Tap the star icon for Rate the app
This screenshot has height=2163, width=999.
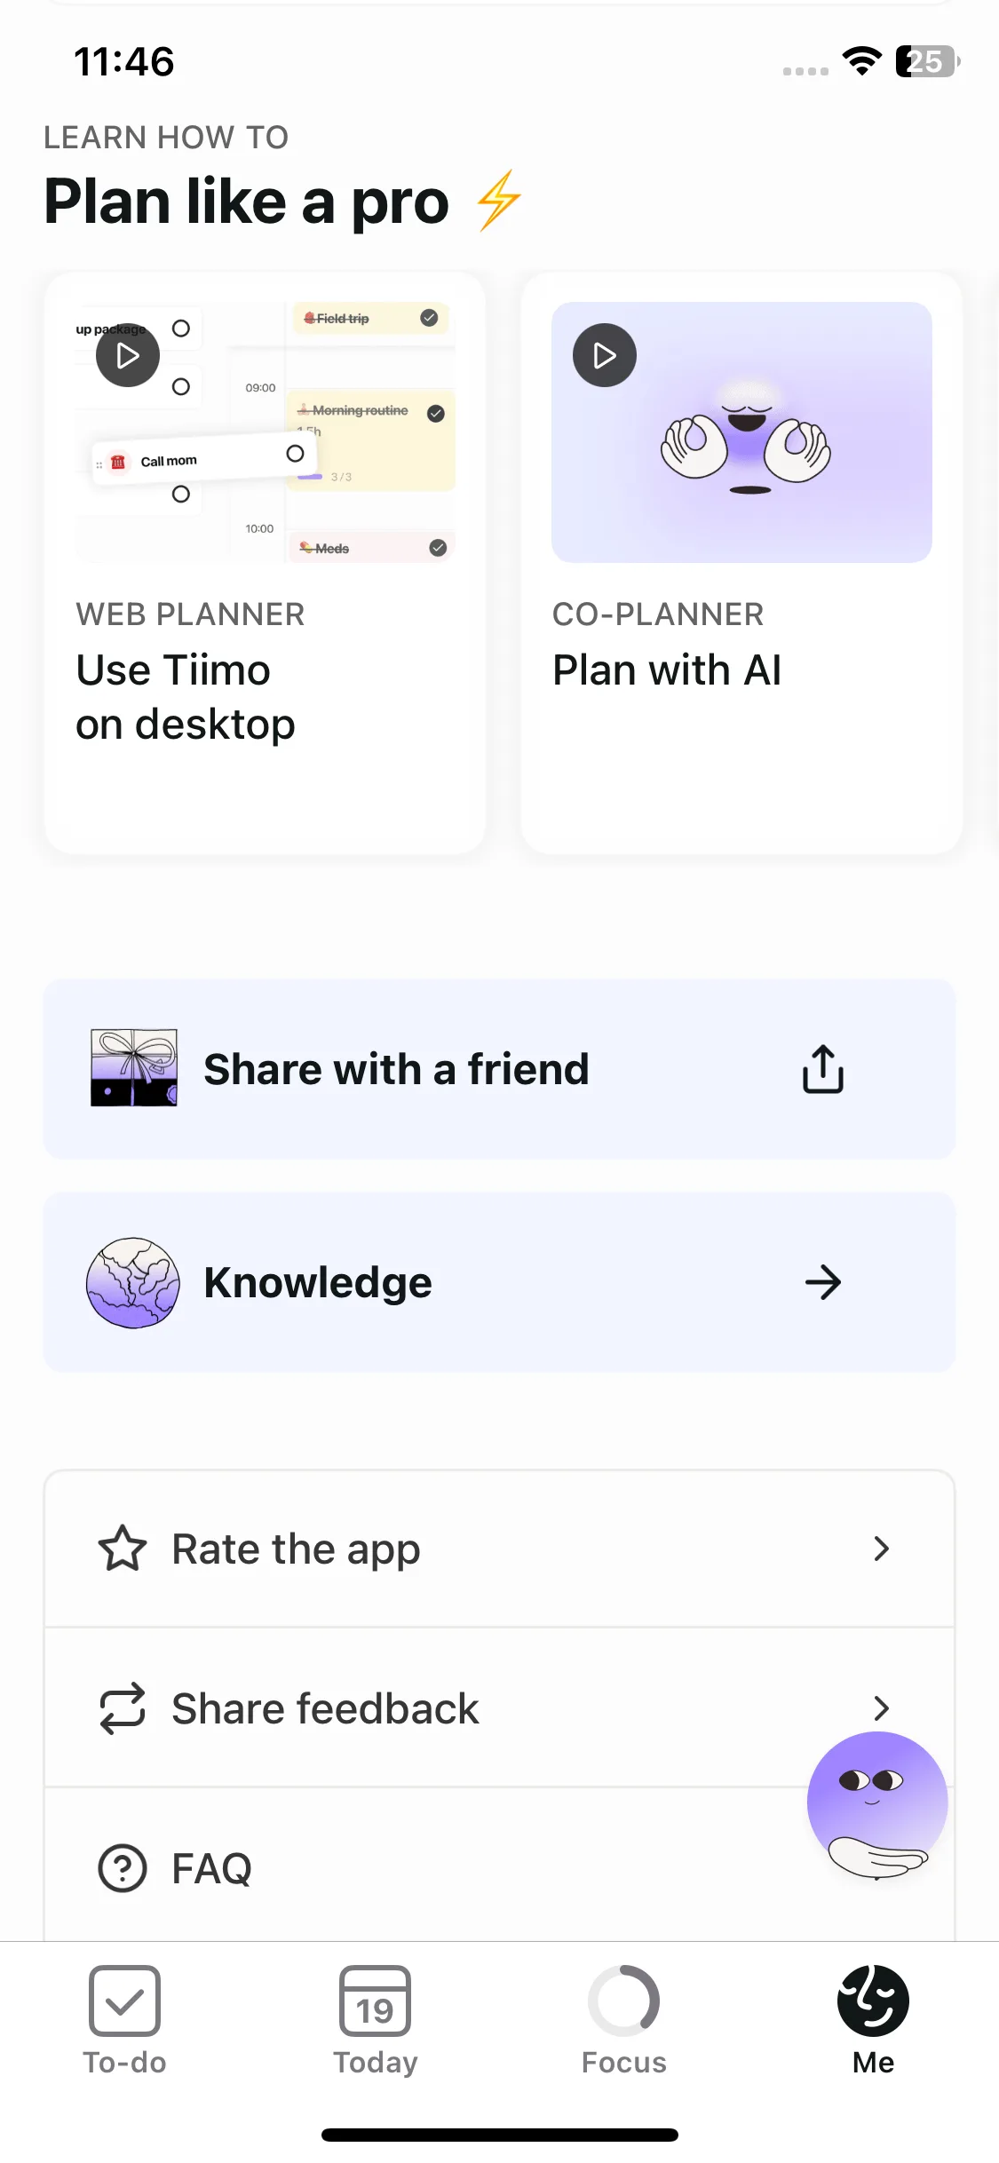click(x=123, y=1549)
